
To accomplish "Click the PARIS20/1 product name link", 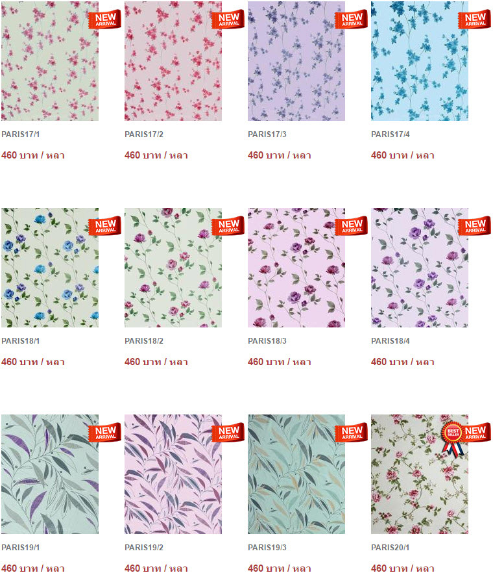I will pyautogui.click(x=391, y=548).
